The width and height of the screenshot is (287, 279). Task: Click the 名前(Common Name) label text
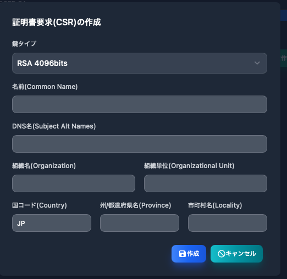tap(45, 87)
